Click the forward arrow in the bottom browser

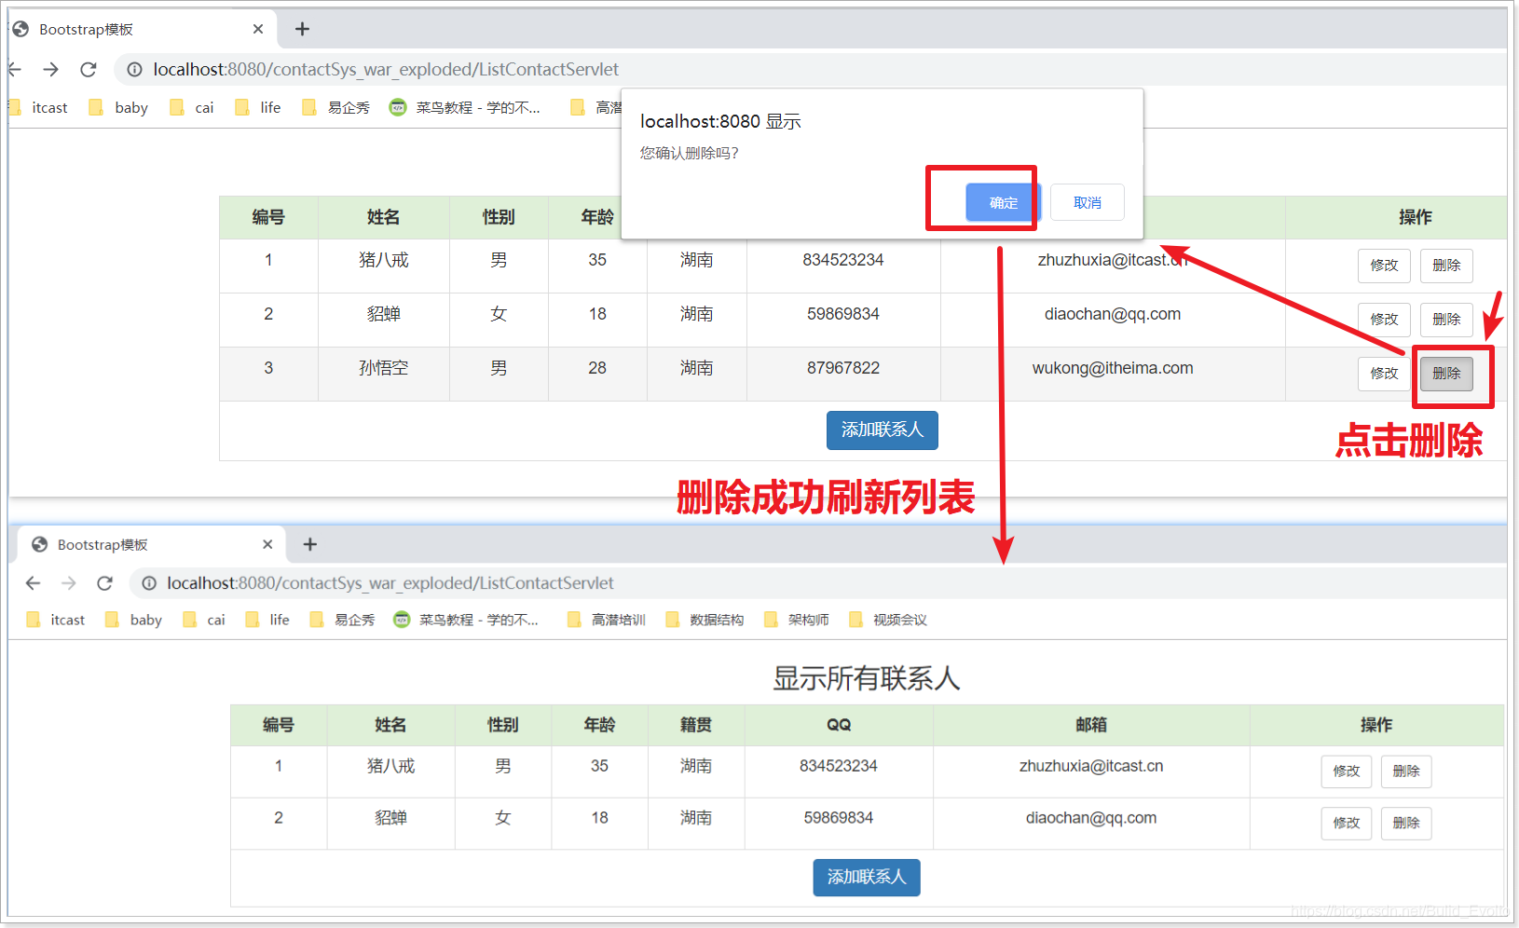pyautogui.click(x=69, y=583)
